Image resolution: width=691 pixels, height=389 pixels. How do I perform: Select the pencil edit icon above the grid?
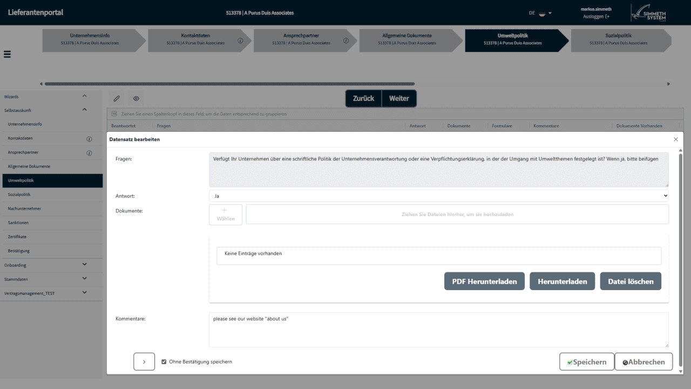(117, 98)
